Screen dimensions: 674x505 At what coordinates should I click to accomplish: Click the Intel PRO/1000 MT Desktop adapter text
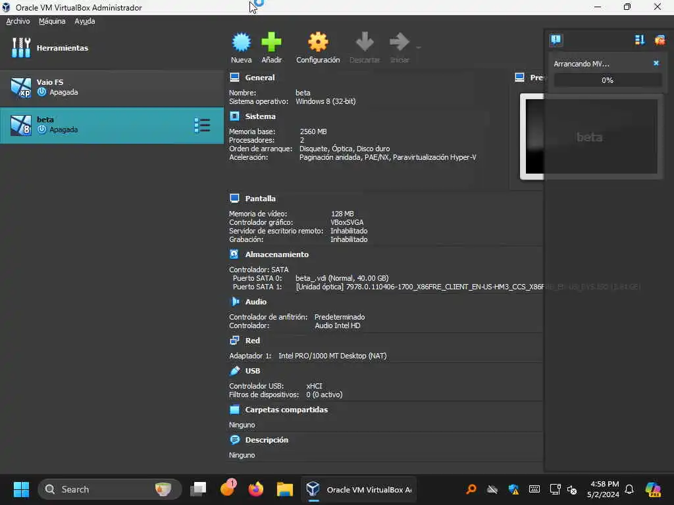click(x=332, y=356)
